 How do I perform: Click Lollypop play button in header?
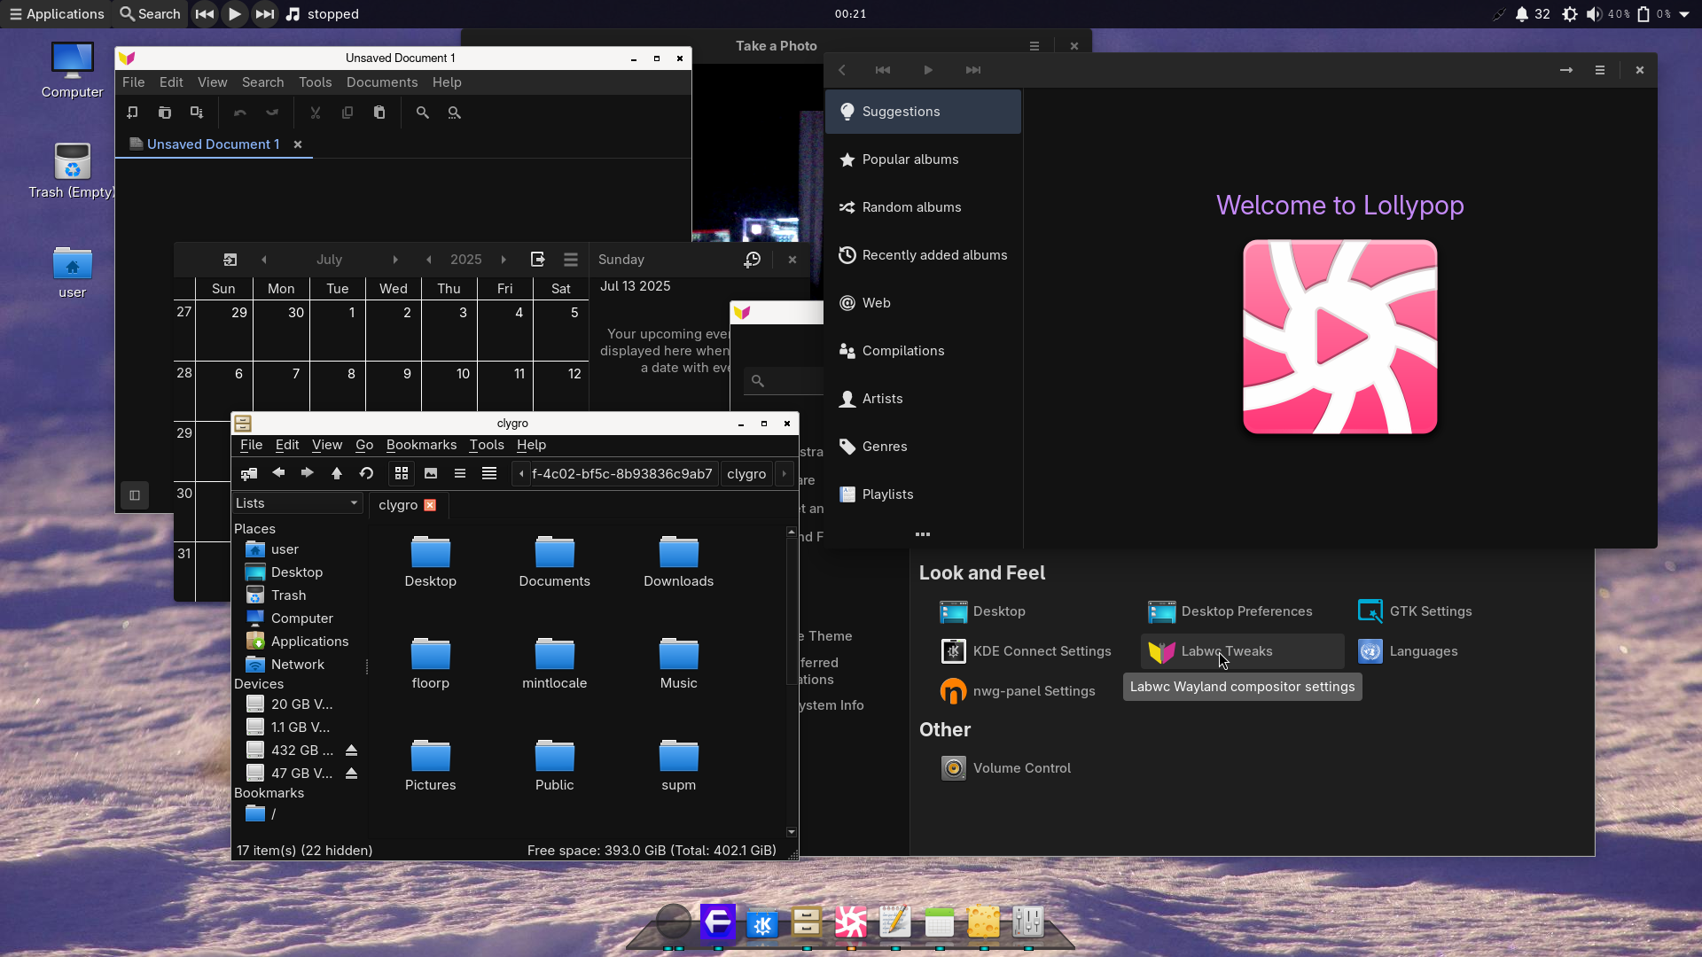click(927, 70)
